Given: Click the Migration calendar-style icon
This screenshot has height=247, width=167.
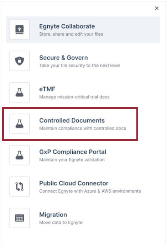Looking at the screenshot, I should [x=20, y=218].
